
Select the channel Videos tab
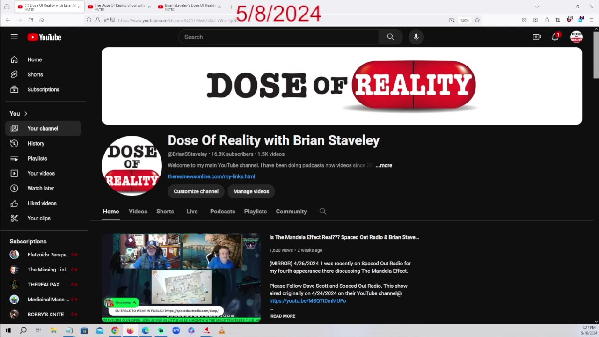point(138,212)
